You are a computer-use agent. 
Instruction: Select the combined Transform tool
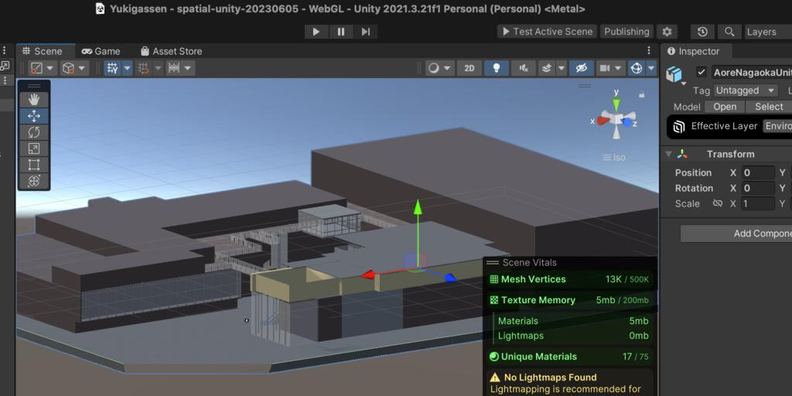point(33,181)
